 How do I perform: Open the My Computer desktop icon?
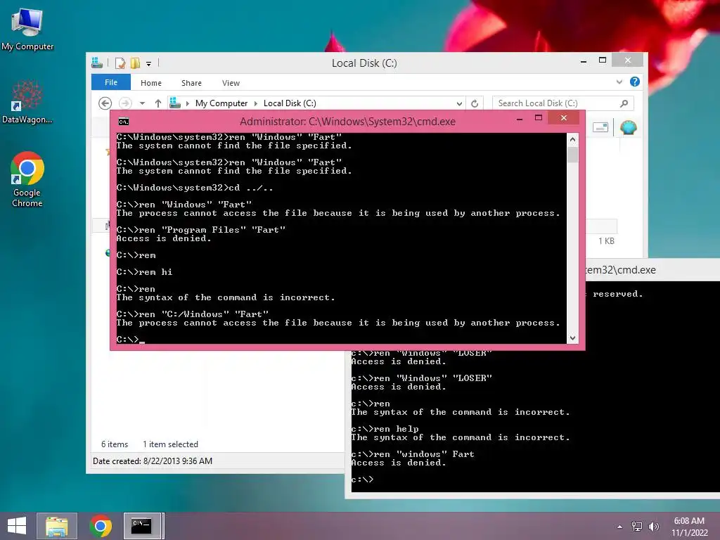(27, 28)
